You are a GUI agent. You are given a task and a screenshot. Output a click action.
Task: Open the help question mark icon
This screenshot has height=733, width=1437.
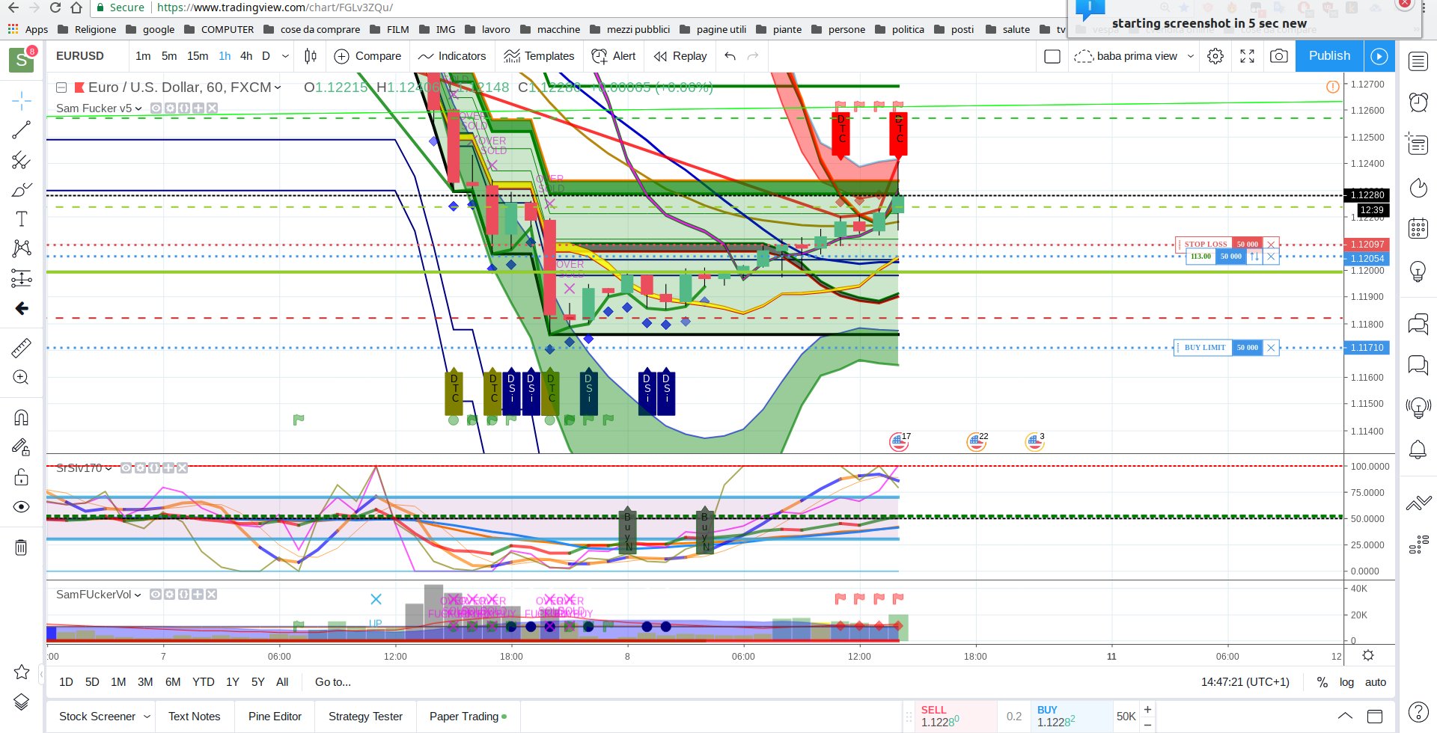(x=1418, y=711)
